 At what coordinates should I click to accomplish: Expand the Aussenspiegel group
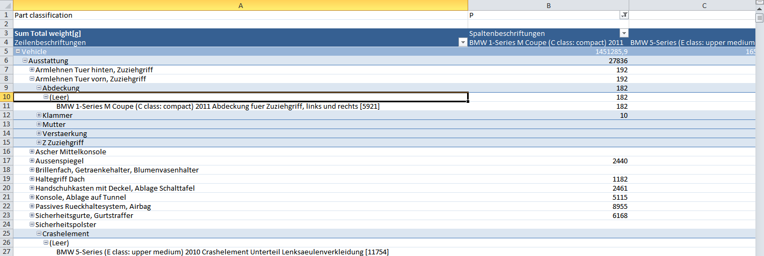[32, 161]
